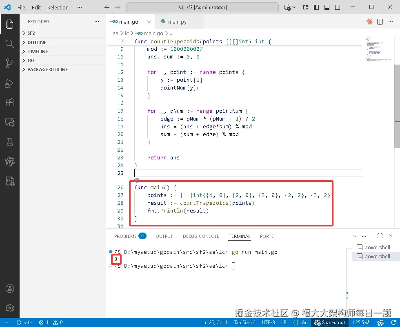Expand the TIMELINE section
The image size is (400, 327).
click(x=63, y=52)
